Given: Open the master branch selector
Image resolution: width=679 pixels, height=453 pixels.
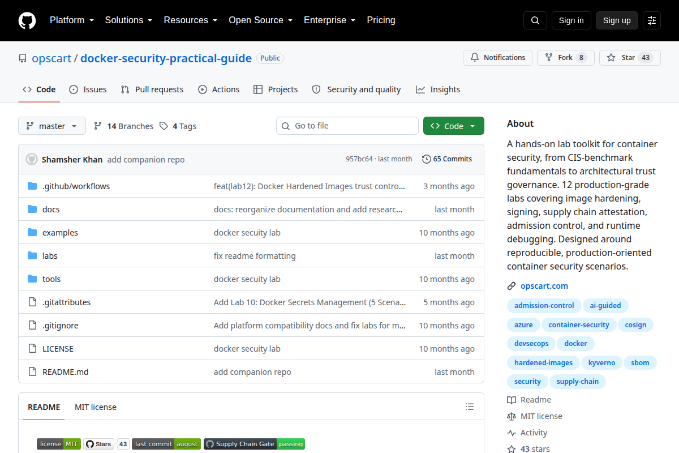Looking at the screenshot, I should [x=52, y=126].
